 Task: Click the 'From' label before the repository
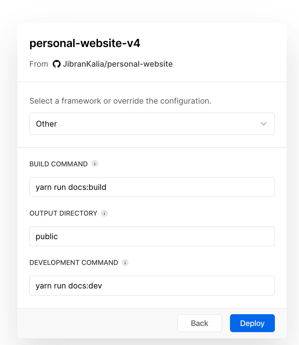click(x=39, y=64)
